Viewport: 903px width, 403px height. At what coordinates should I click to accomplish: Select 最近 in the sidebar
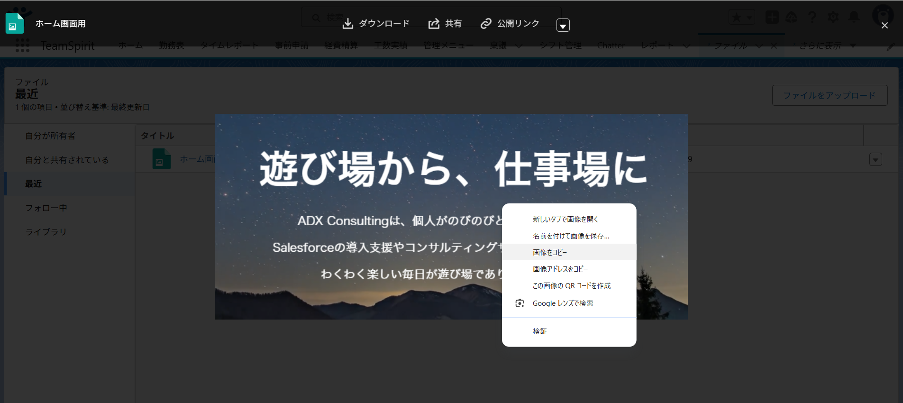tap(70, 184)
